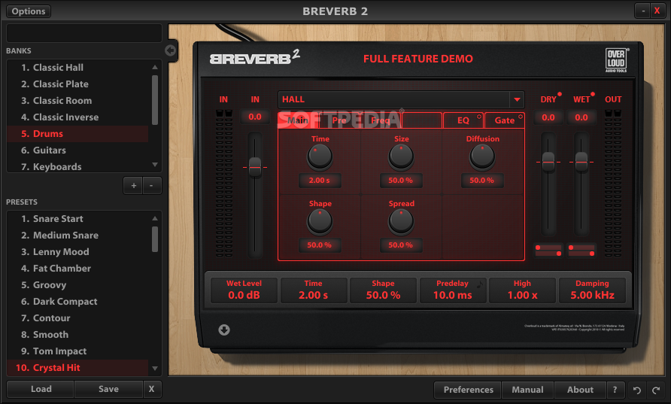Open help with the question mark button
671x404 pixels.
tap(615, 390)
